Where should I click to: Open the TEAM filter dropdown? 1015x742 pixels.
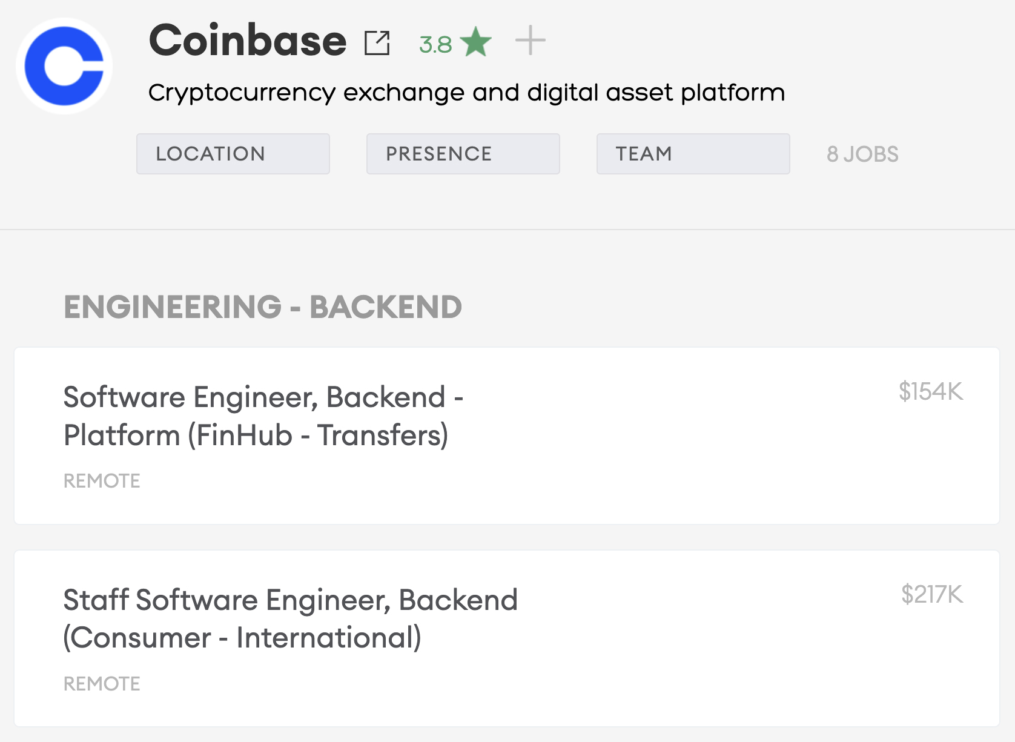693,154
